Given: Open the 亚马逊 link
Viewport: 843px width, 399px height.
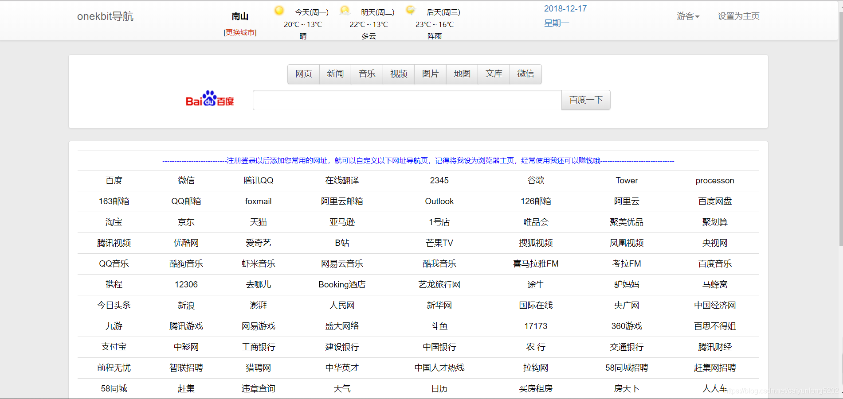Looking at the screenshot, I should click(342, 222).
